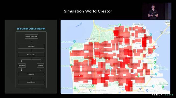Click the Yerba Buena Island label
The height and width of the screenshot is (98, 176).
click(x=167, y=23)
